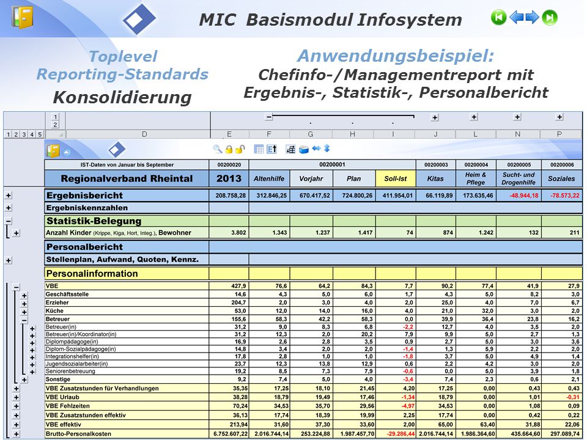587x440 pixels.
Task: Click the vertical double arrow icon
Action: 327,148
